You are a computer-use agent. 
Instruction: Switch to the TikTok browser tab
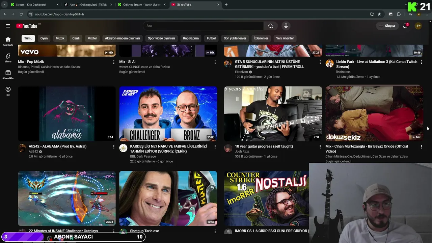point(88,5)
